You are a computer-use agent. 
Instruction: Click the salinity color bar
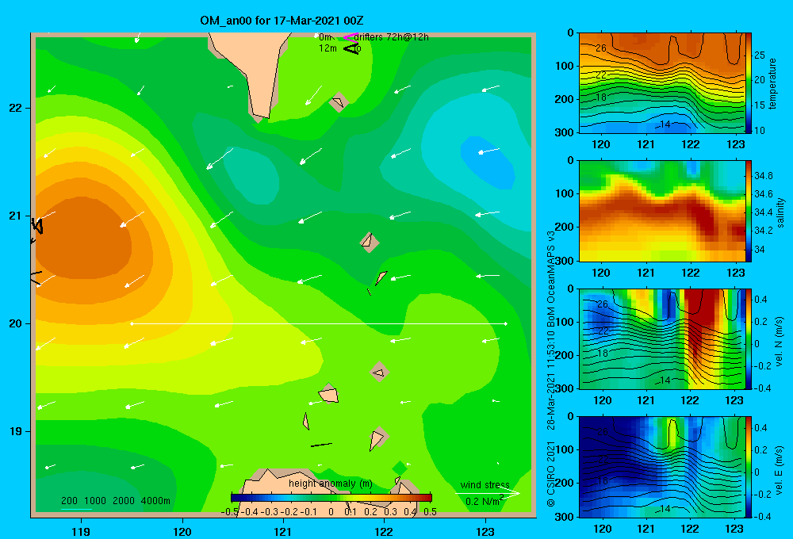point(748,212)
